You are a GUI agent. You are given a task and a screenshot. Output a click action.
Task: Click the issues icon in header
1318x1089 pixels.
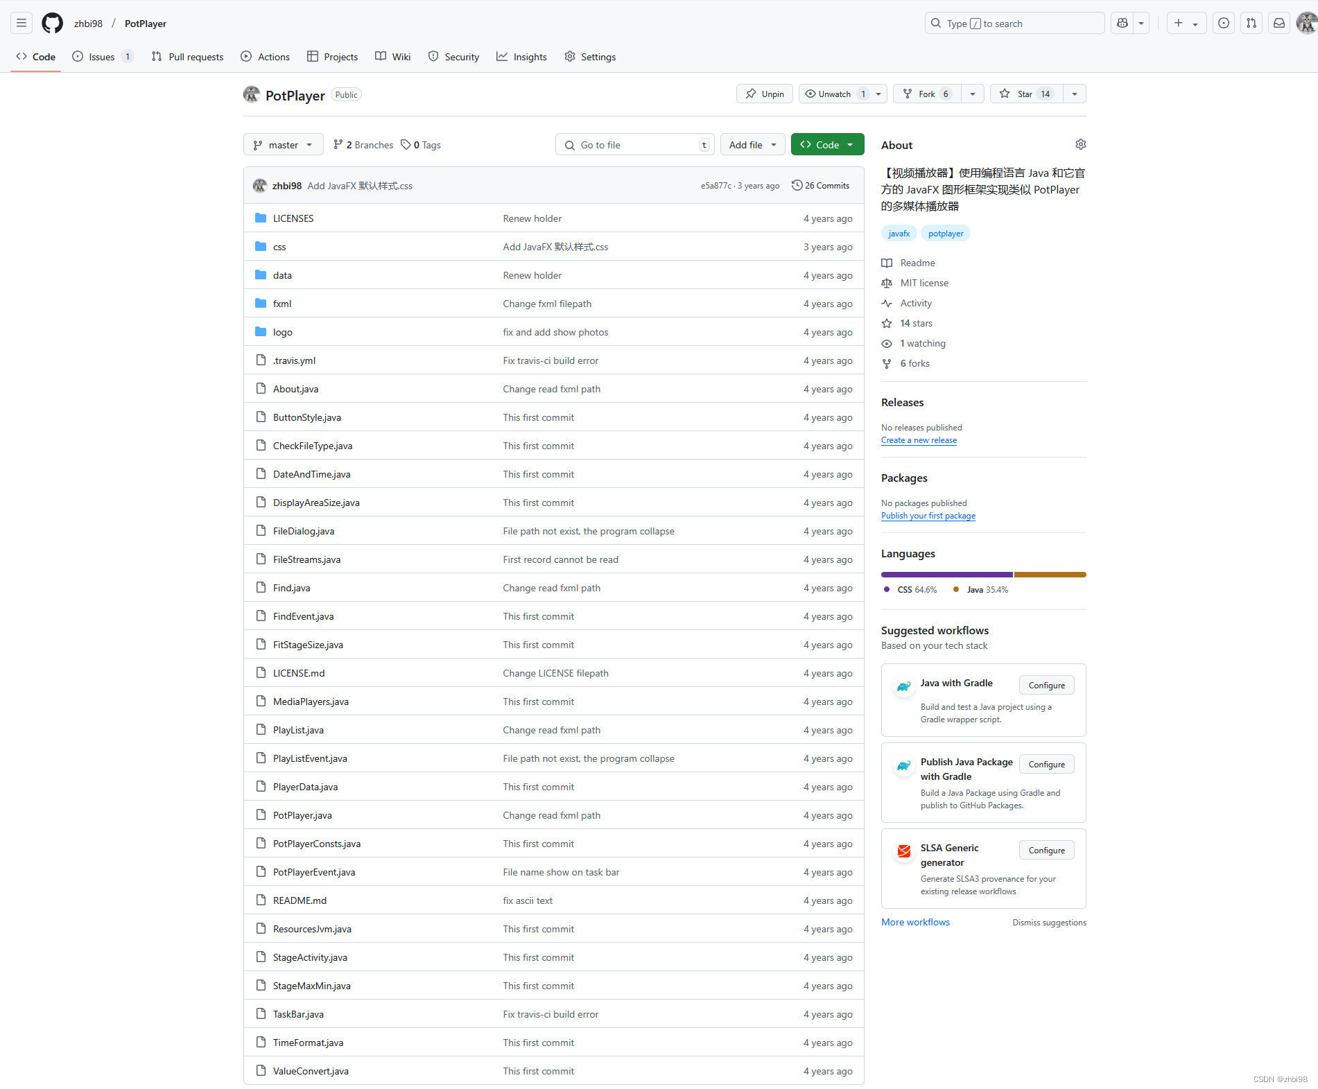[x=1224, y=24]
